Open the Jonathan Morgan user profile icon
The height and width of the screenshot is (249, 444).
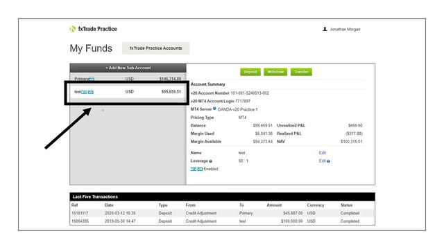325,29
